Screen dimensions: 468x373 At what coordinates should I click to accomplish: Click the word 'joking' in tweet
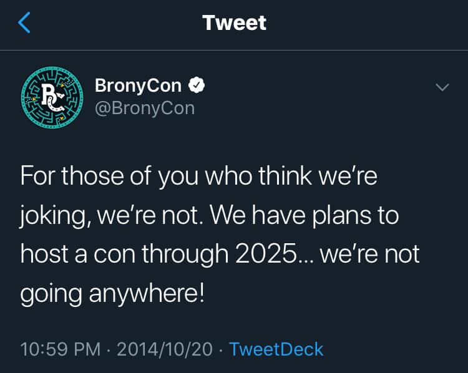53,216
